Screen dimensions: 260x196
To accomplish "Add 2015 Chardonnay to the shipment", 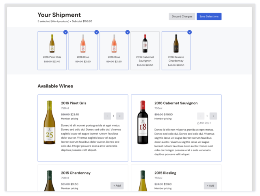I will point(117,185).
